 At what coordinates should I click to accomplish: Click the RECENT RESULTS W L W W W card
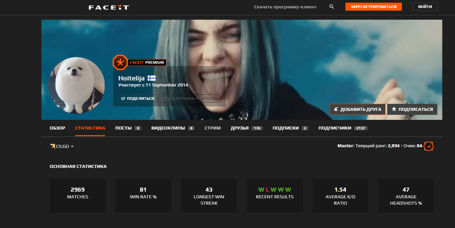[x=275, y=196]
